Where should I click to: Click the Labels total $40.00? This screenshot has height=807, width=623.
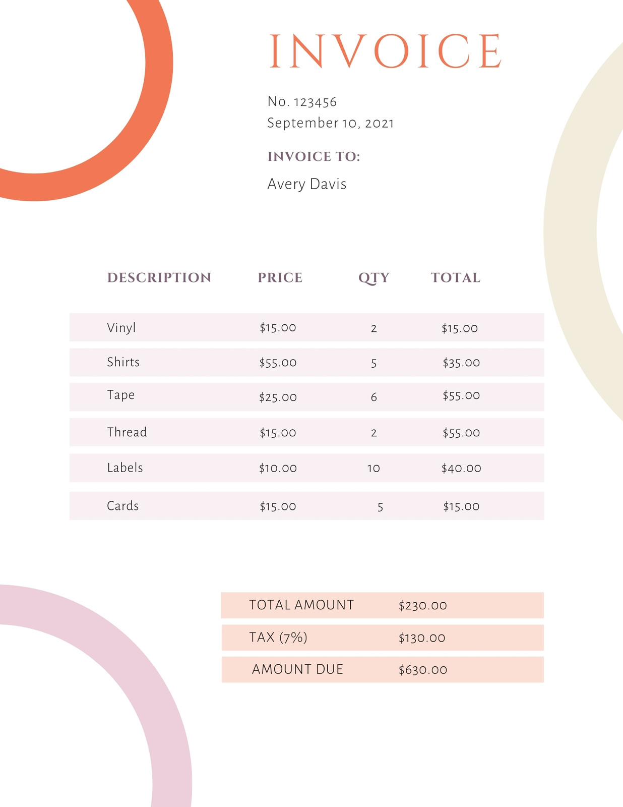pyautogui.click(x=461, y=468)
